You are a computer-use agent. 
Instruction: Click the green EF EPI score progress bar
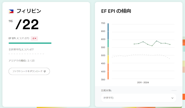tap(30, 43)
